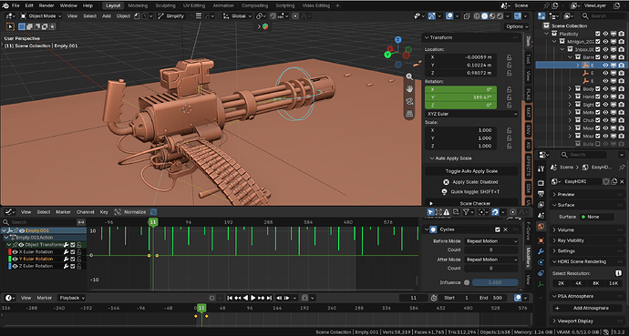The height and width of the screenshot is (336, 629).
Task: Open the Render menu
Action: 46,5
